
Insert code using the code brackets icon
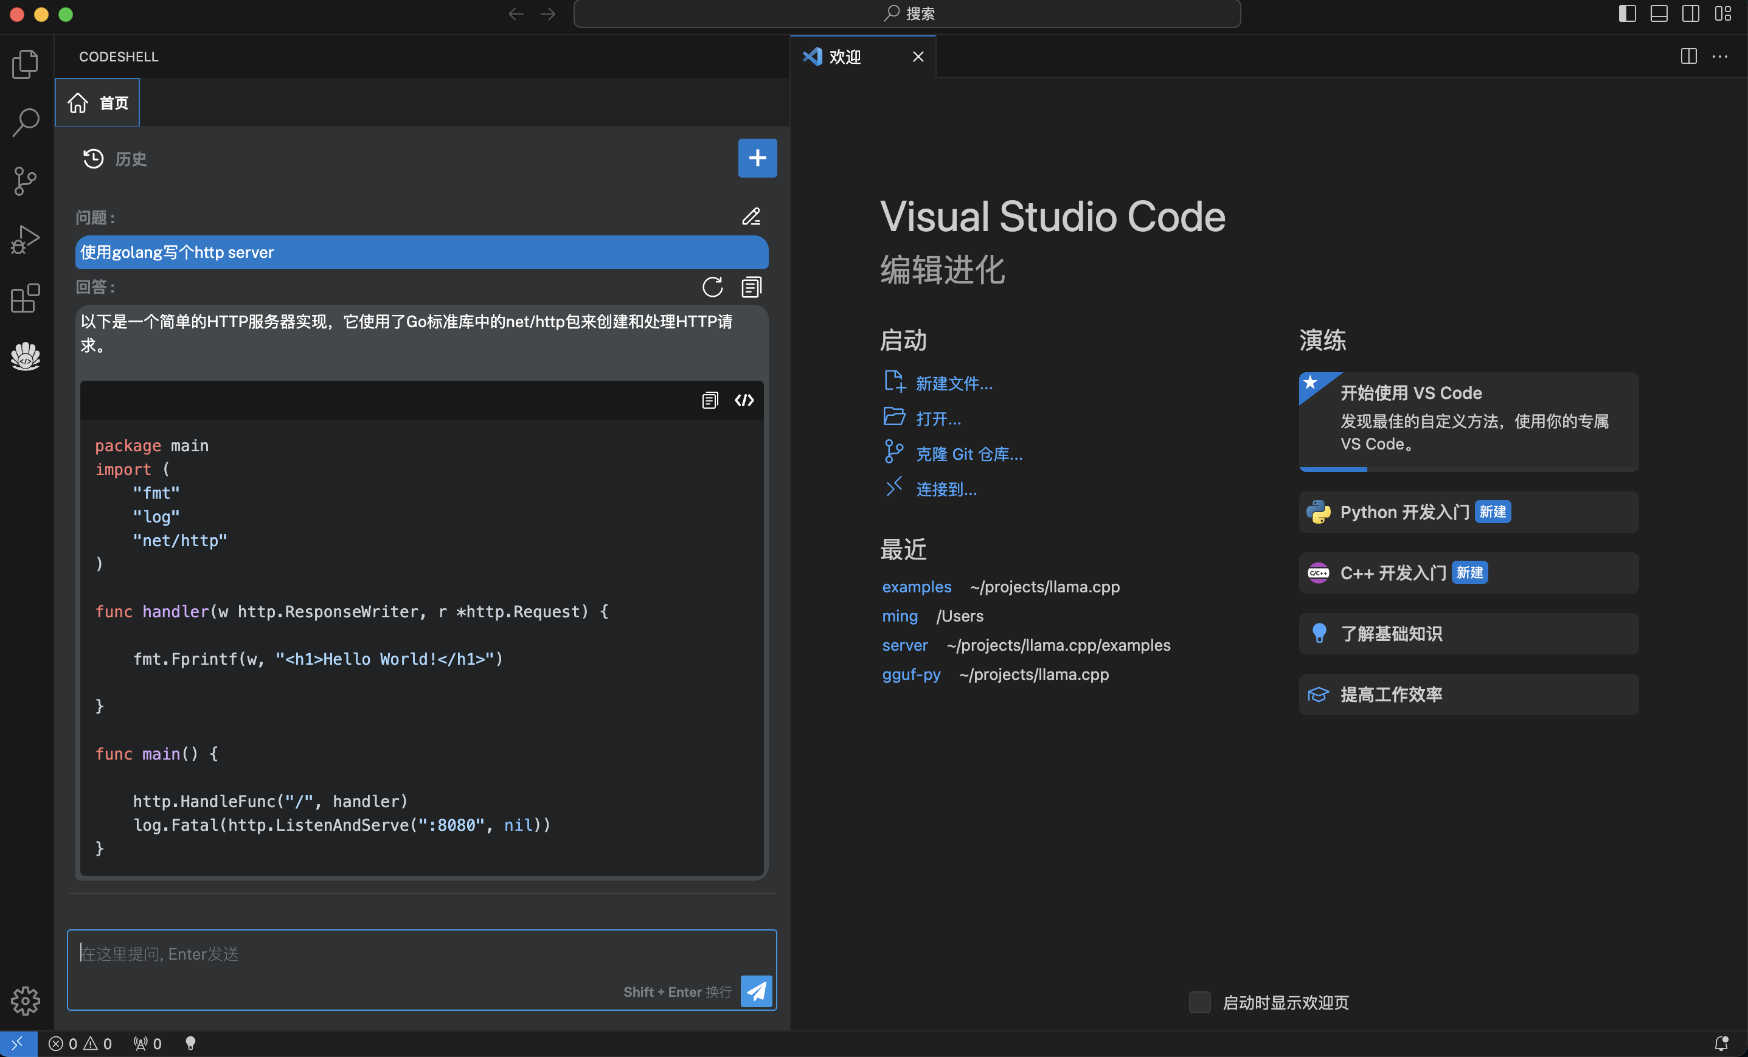pos(744,400)
